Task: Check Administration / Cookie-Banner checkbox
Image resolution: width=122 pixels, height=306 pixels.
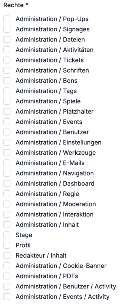Action: point(7,266)
